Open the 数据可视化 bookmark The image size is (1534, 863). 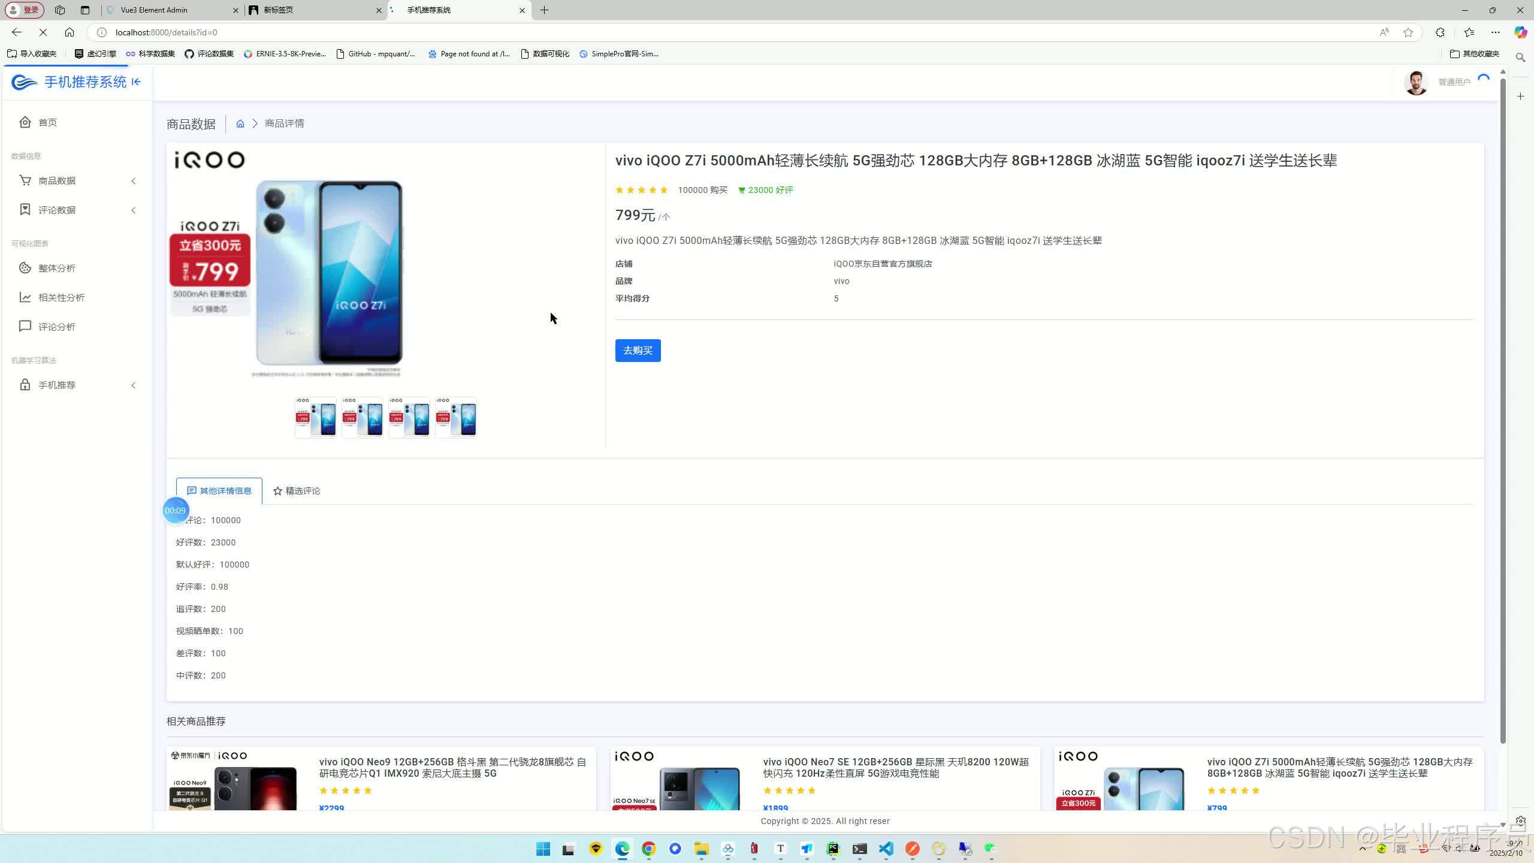[545, 54]
